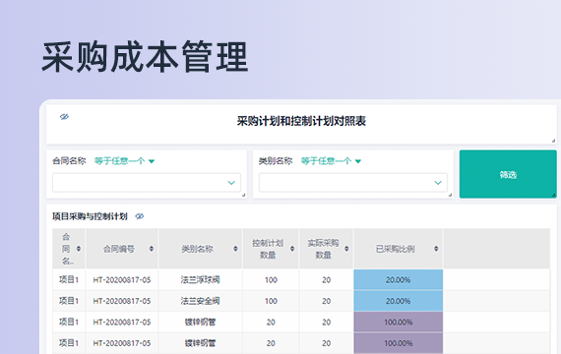This screenshot has height=354, width=561.
Task: Click the green 筛选 filter button
Action: coord(508,174)
